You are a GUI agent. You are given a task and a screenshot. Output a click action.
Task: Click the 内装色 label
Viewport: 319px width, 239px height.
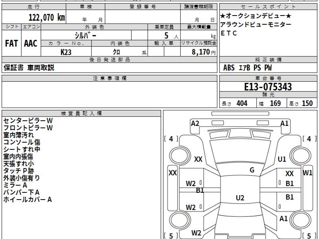click(x=120, y=43)
